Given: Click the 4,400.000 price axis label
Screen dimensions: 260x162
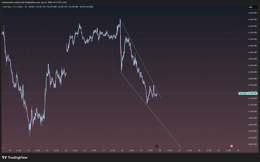Looking at the screenshot, I should 252,13.
